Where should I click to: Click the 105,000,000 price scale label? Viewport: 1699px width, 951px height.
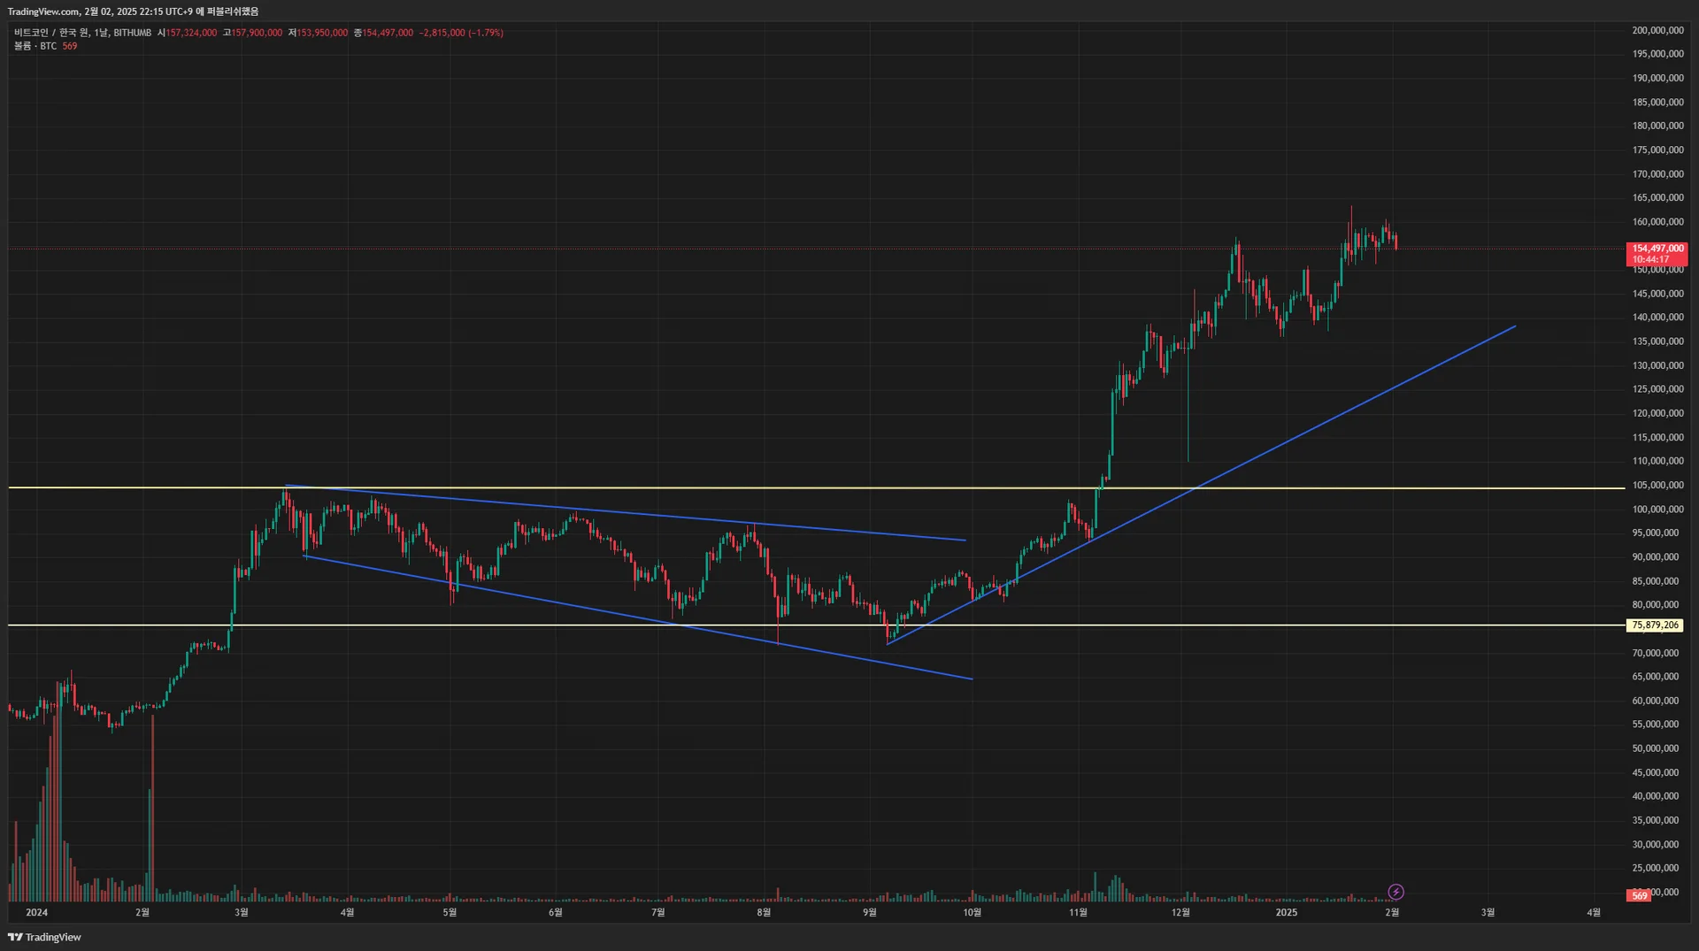tap(1657, 485)
